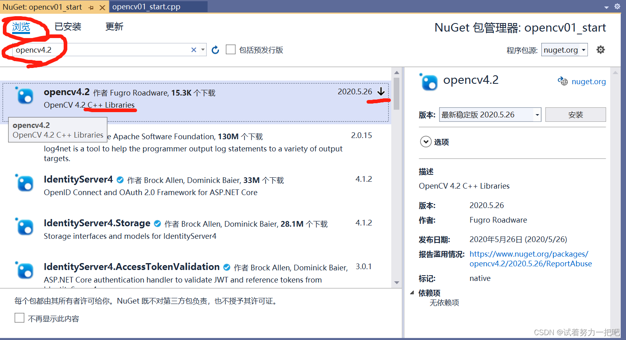Screen dimensions: 626x340
Task: Click the IdentityServer4.Storage package icon
Action: (24, 227)
